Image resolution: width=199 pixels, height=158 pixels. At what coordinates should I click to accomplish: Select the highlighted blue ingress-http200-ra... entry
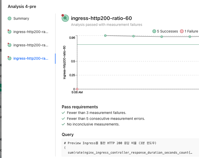tap(31, 58)
